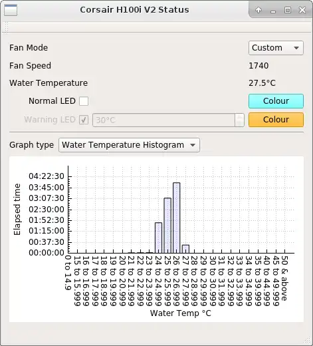
Task: Click the Elapsed time axis title
Action: pos(17,210)
